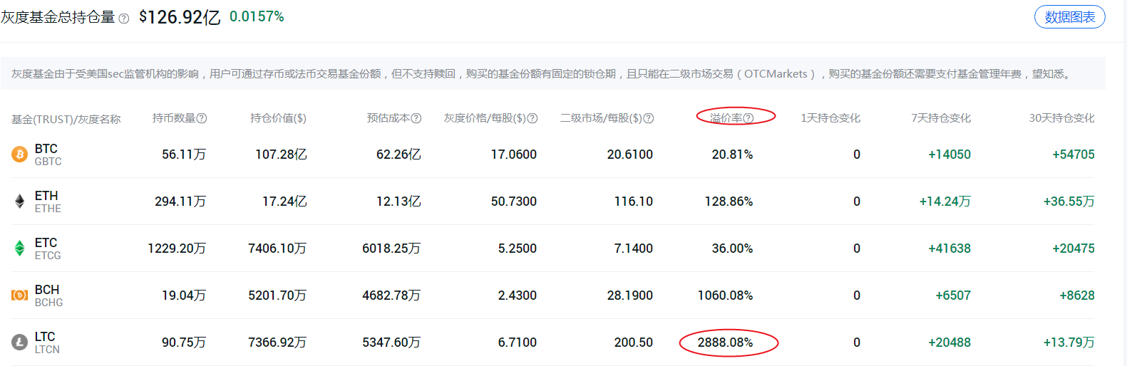Open the BCH BCHG trust row name
Image resolution: width=1127 pixels, height=366 pixels.
click(48, 296)
